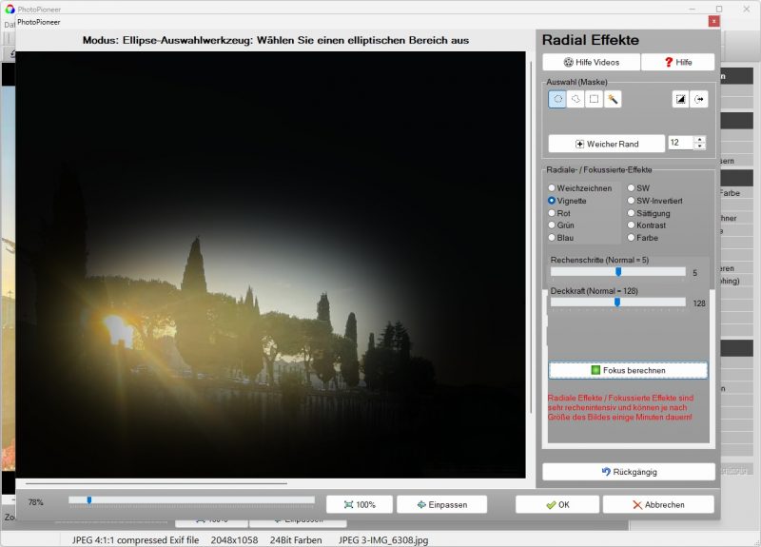The width and height of the screenshot is (761, 547).
Task: Select the rectangle selection tool
Action: click(594, 99)
